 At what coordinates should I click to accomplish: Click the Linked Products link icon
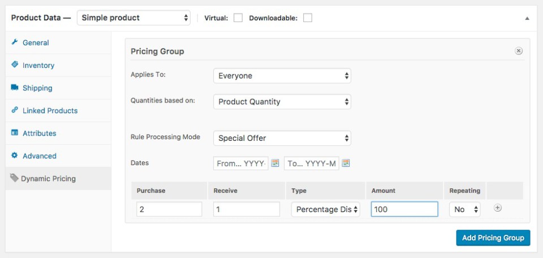click(x=15, y=110)
